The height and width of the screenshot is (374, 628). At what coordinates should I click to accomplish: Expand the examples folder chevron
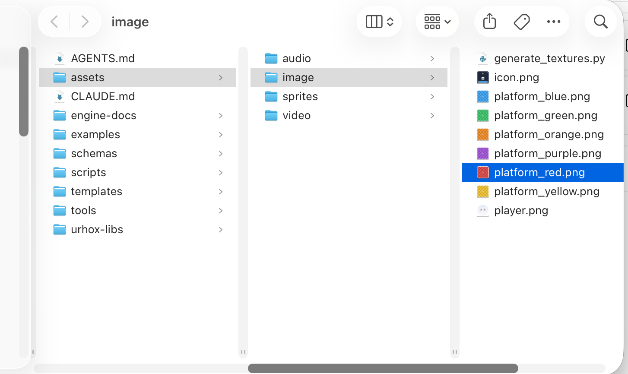[221, 134]
